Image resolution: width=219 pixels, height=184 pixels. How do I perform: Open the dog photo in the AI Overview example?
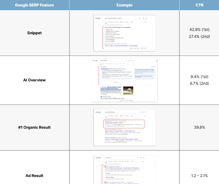pos(128,90)
